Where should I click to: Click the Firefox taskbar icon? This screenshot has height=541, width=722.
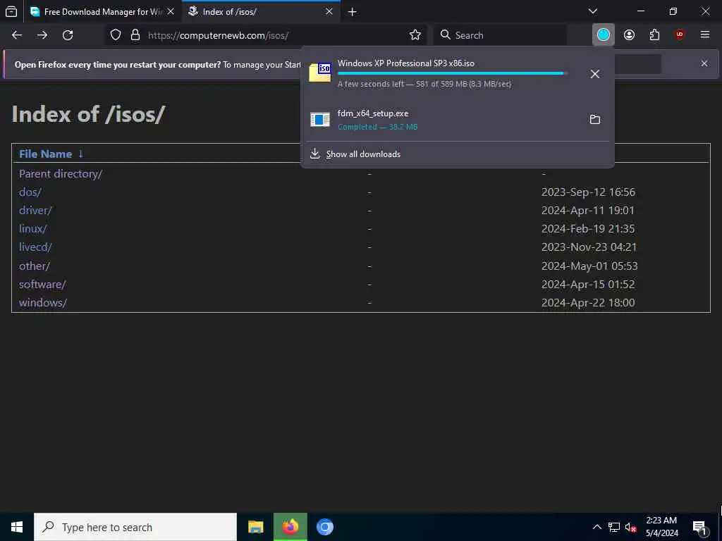point(290,527)
